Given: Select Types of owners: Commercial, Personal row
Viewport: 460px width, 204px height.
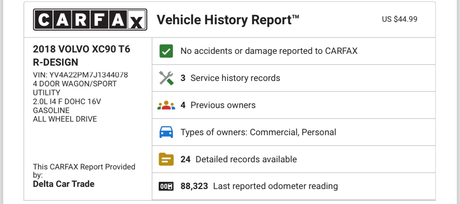Looking at the screenshot, I should pyautogui.click(x=294, y=132).
